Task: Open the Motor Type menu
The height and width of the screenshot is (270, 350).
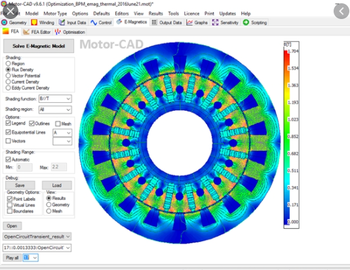Action: click(55, 14)
